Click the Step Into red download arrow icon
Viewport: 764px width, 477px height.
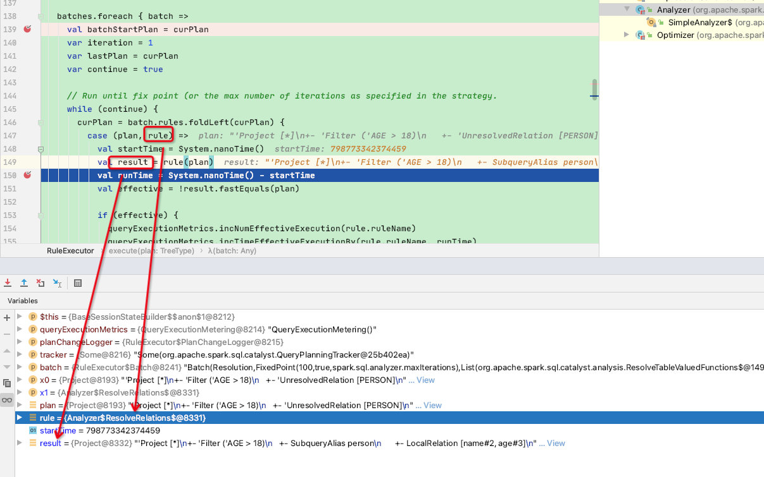(8, 283)
